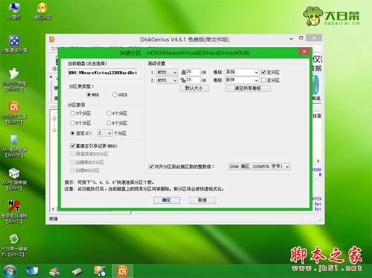Click the desktop monitor icon in taskbar
Viewport: 372px width, 278px height.
pos(32,271)
